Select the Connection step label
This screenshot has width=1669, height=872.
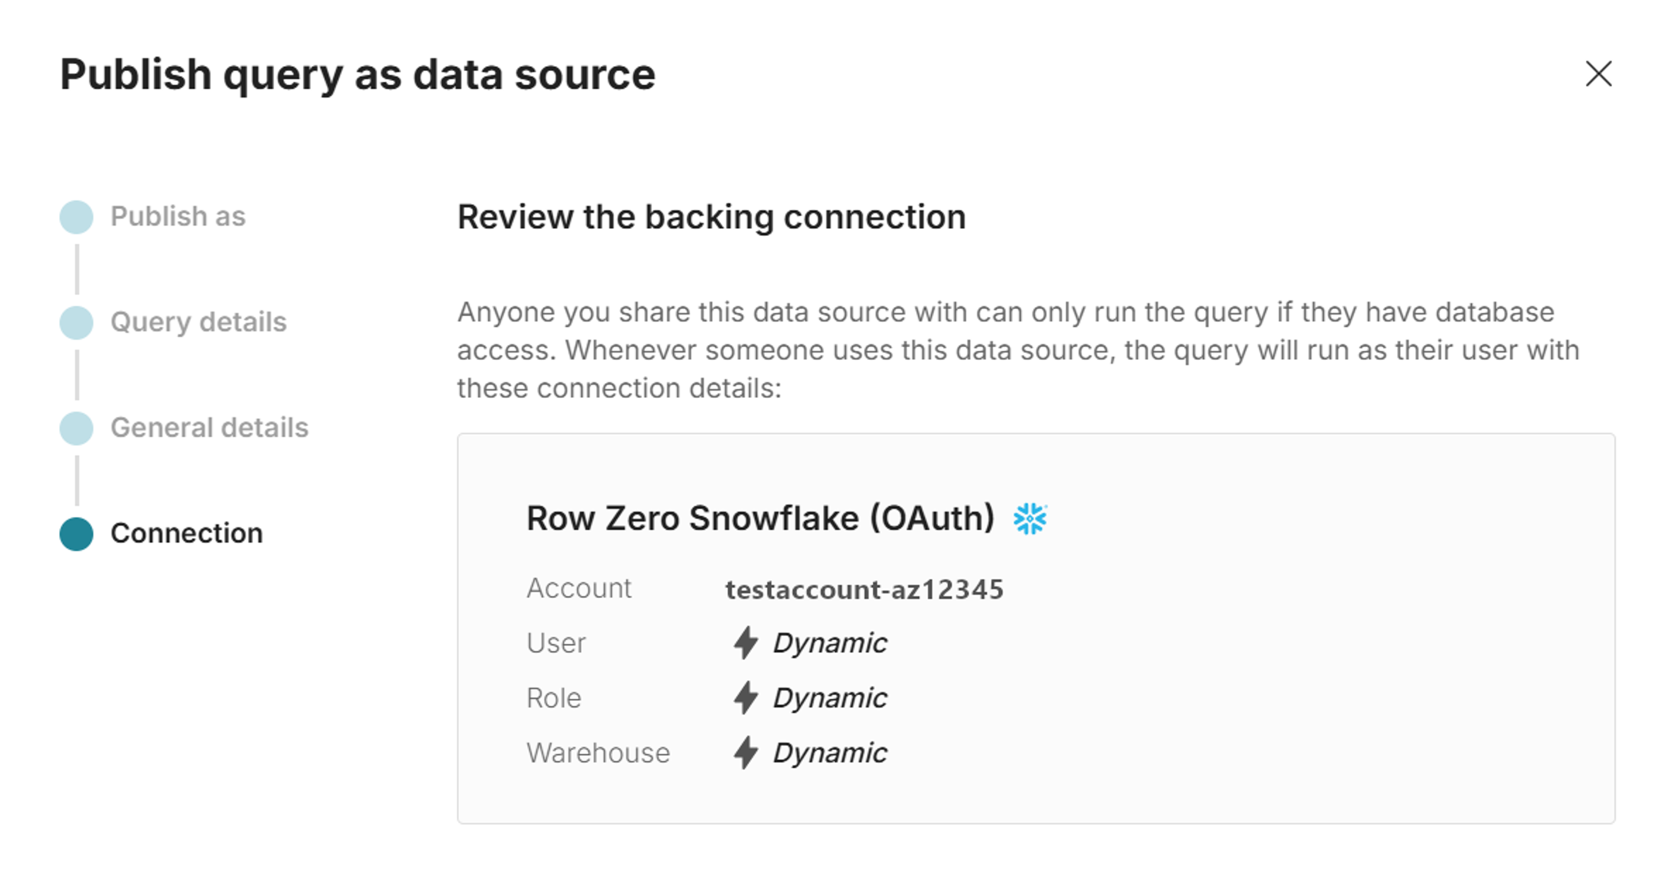(x=187, y=534)
